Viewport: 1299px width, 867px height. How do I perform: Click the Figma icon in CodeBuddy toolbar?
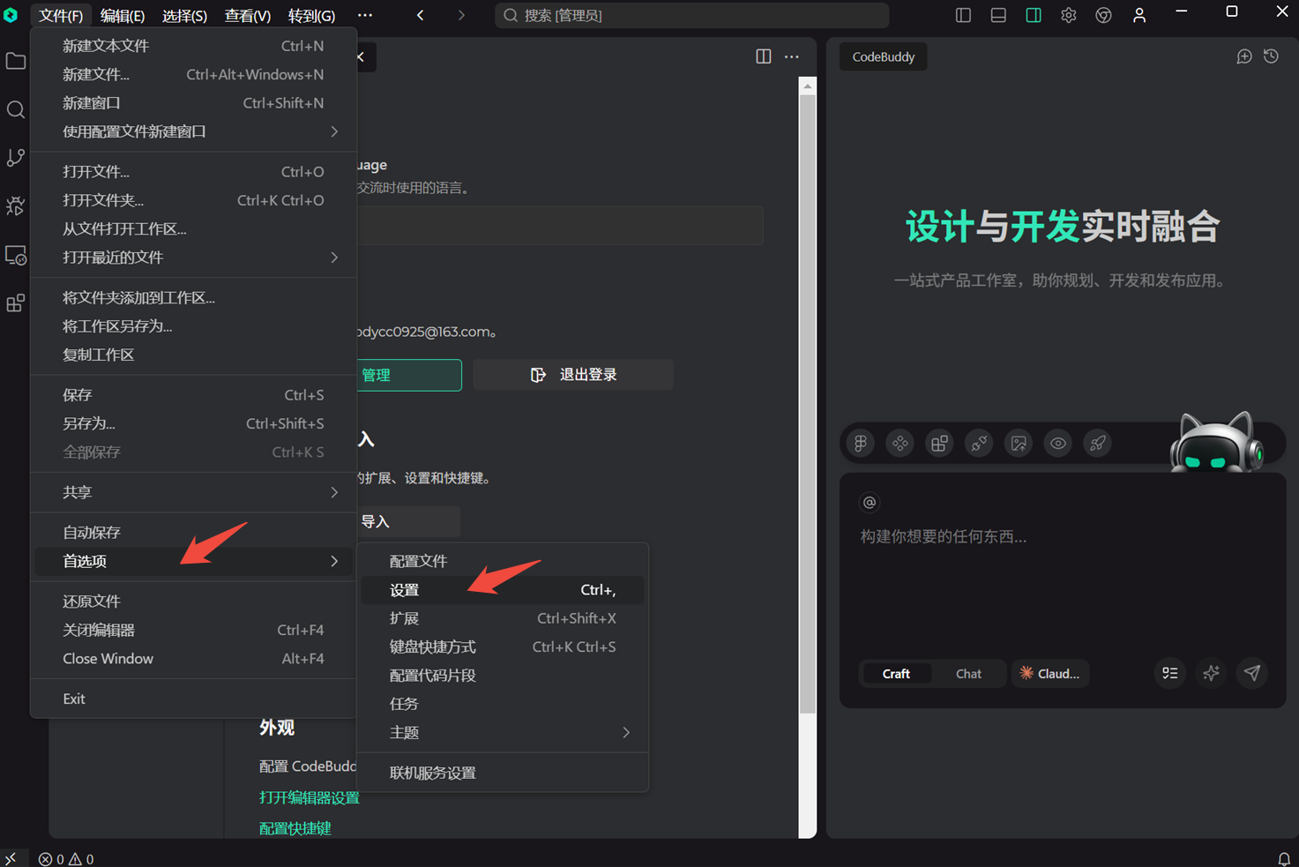pos(861,443)
